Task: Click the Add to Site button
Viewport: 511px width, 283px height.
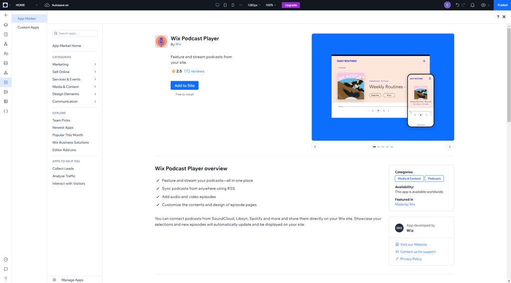Action: click(x=185, y=85)
